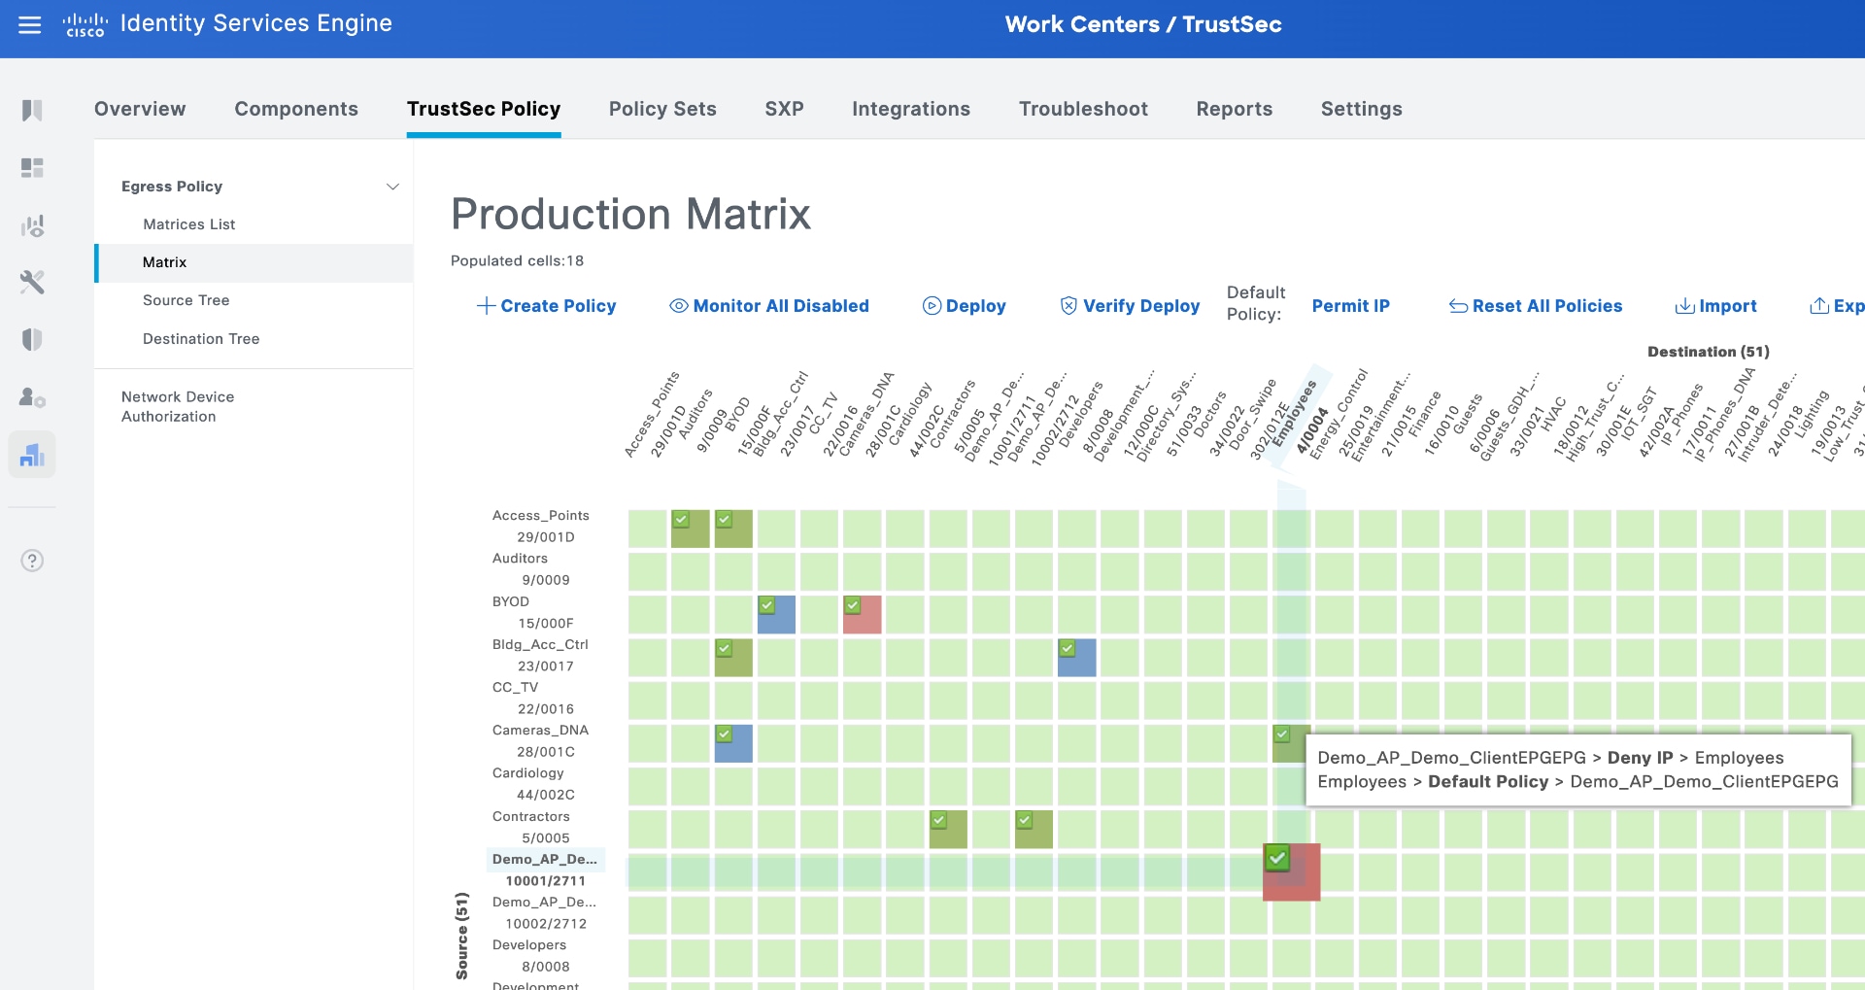Switch to the Policy Sets tab
Screen dimensions: 1865x990
662,109
